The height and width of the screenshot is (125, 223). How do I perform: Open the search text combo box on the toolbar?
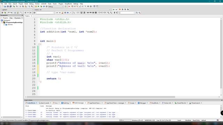coord(45,13)
